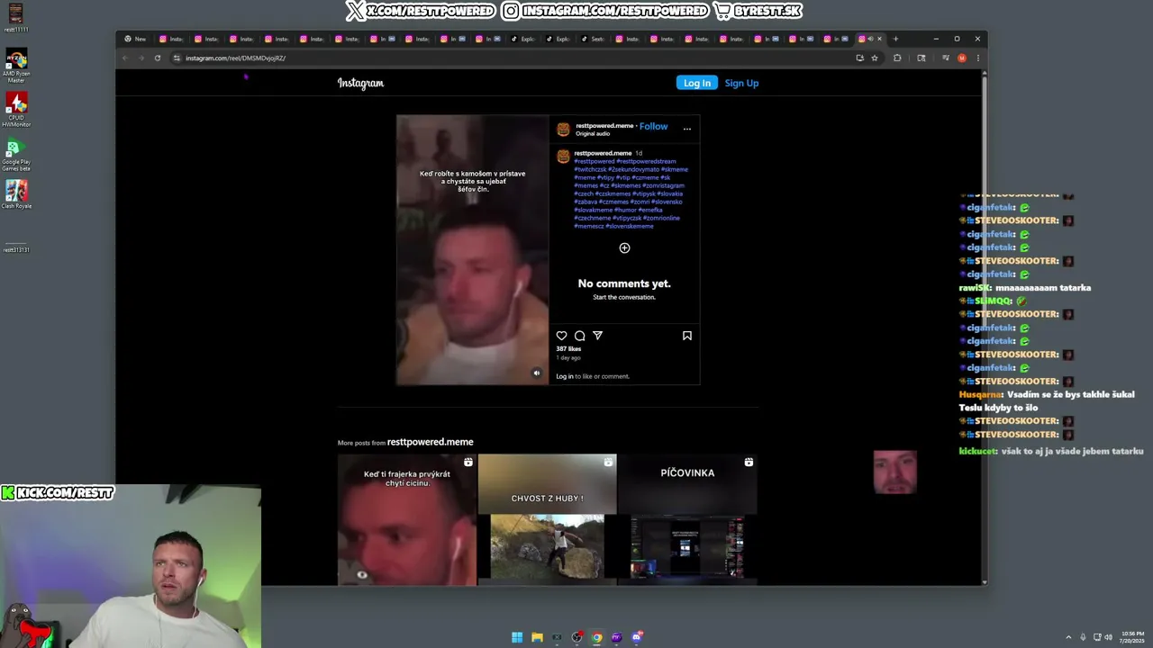Open AMD Ryzen Master desktop icon
1153x648 pixels.
click(16, 67)
